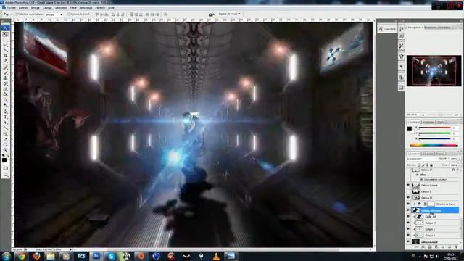Image resolution: width=464 pixels, height=261 pixels.
Task: Switch to the Nuancier tab
Action: click(x=428, y=123)
